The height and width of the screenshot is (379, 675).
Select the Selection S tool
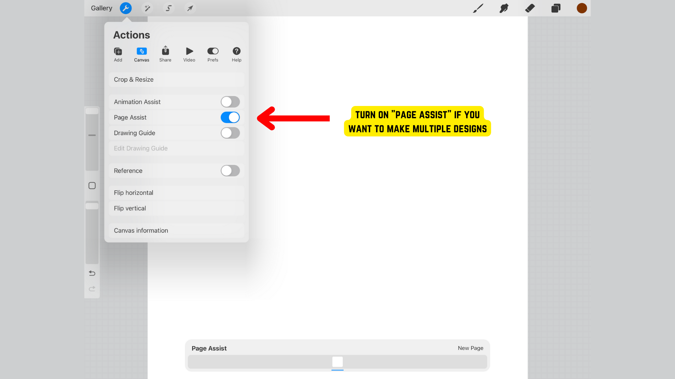pos(169,8)
